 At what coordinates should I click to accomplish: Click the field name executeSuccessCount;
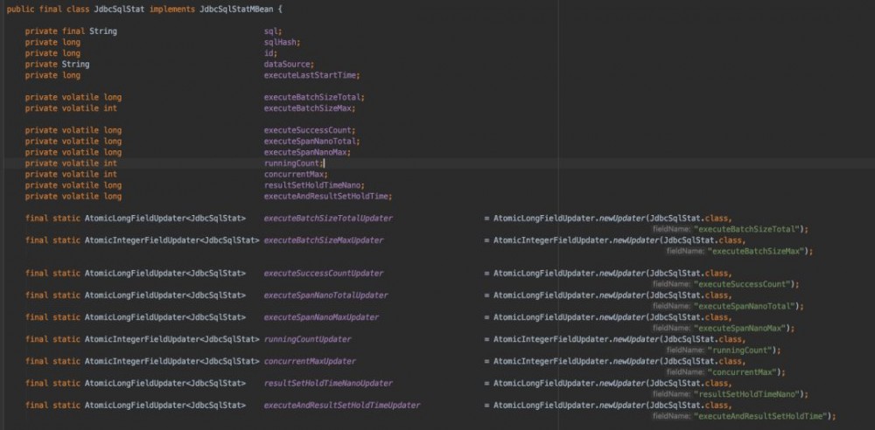point(310,130)
